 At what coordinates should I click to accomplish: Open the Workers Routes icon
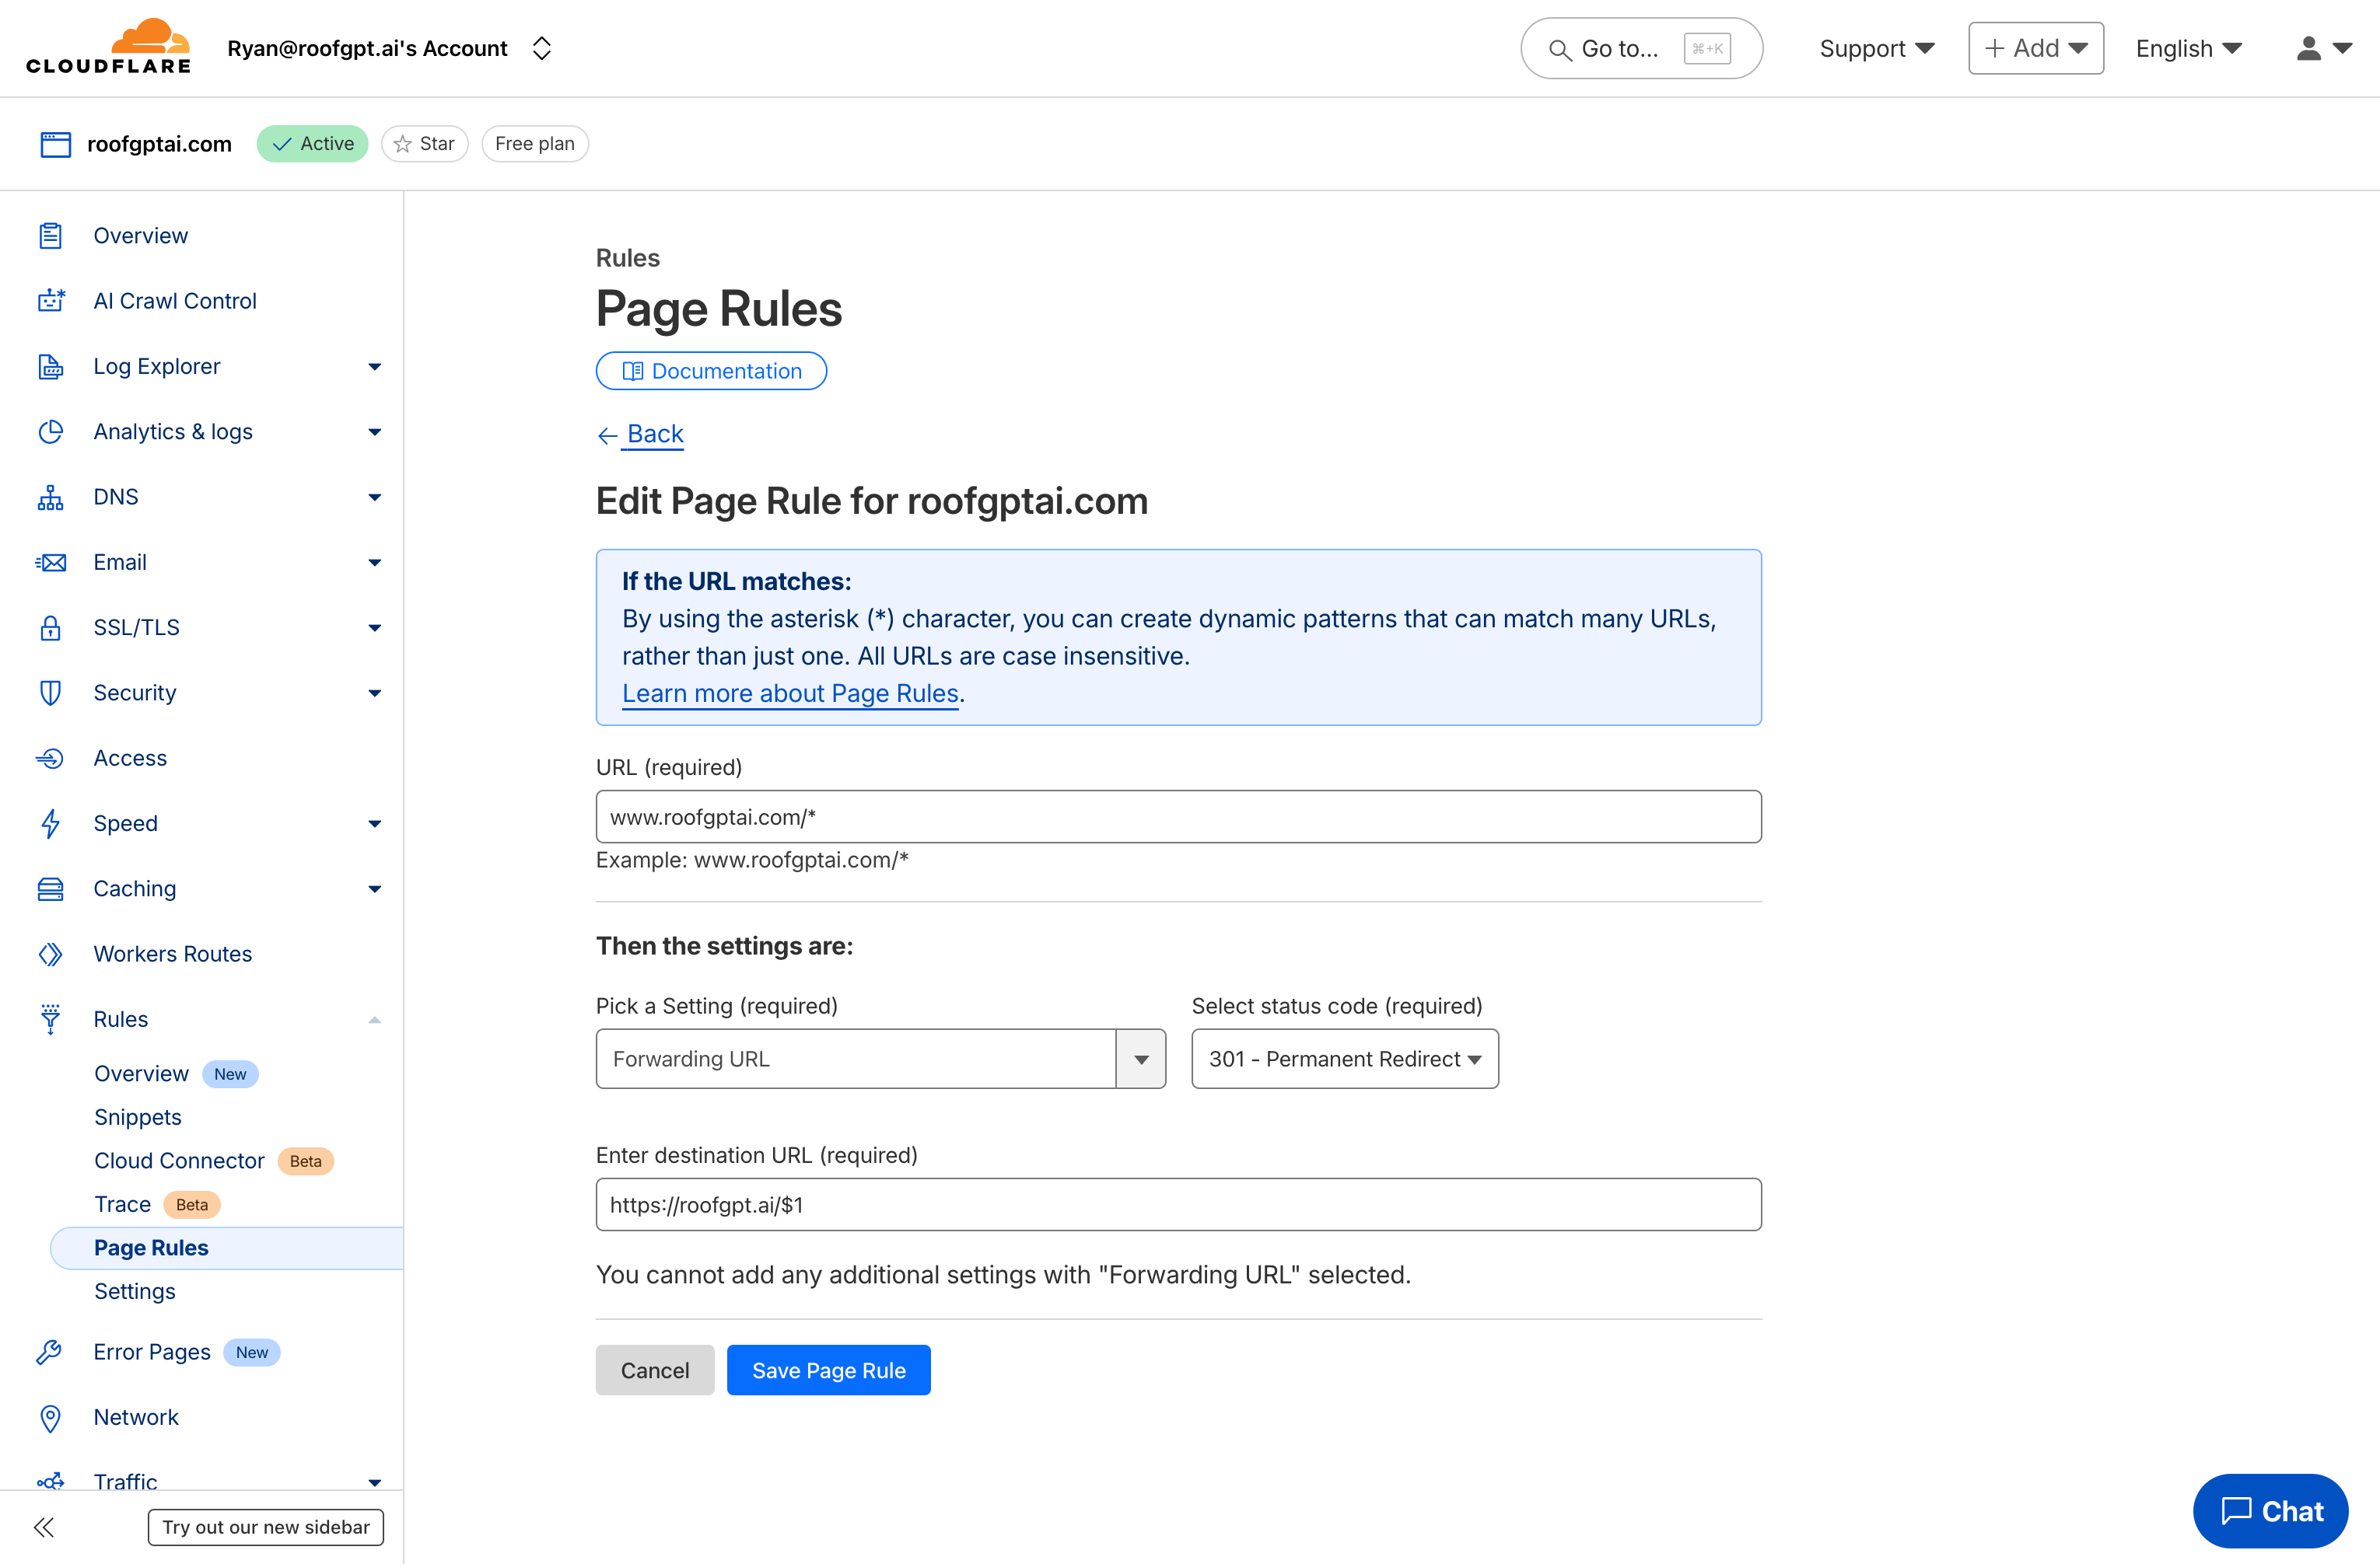tap(51, 953)
